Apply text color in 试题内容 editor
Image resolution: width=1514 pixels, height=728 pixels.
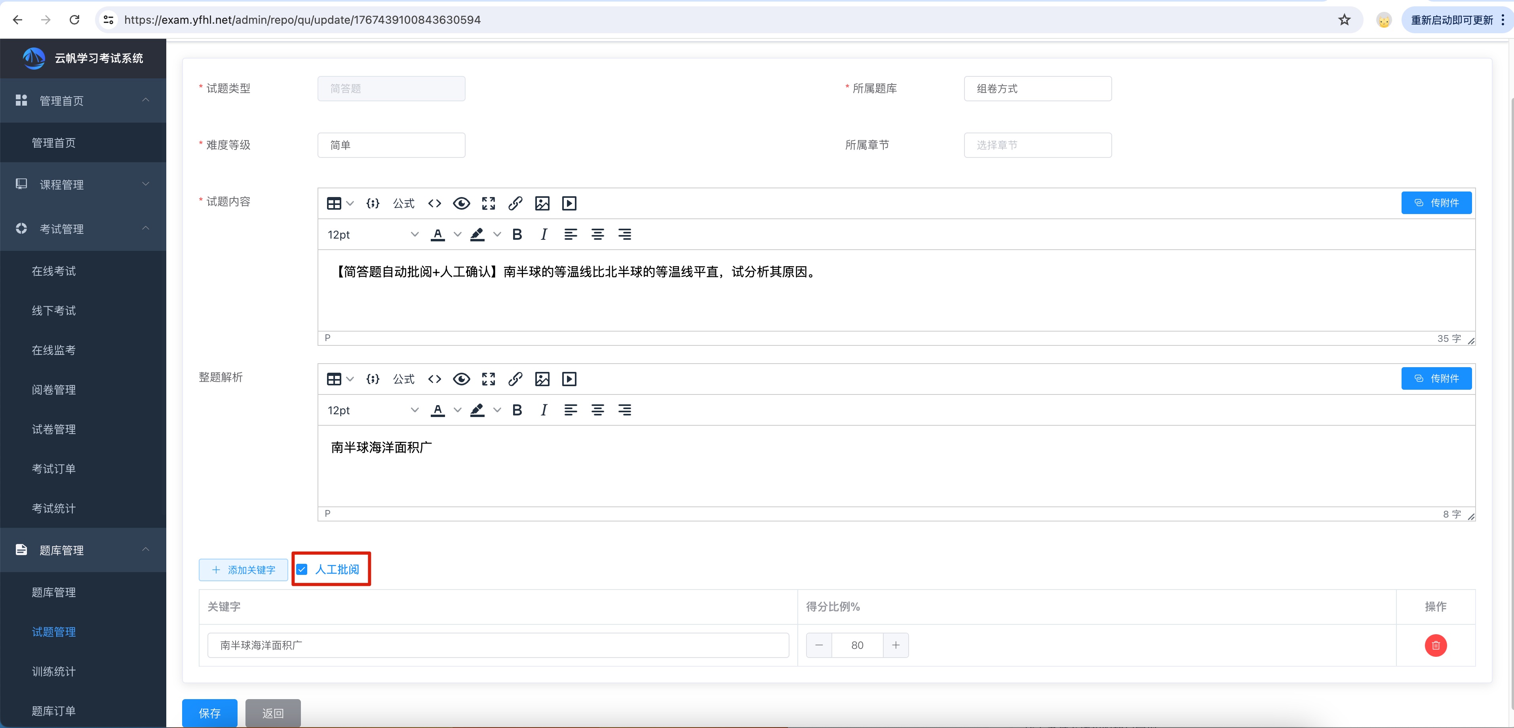click(x=438, y=235)
